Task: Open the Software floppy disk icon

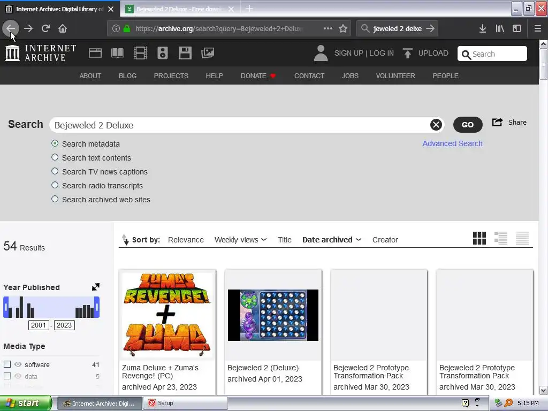Action: pos(185,53)
